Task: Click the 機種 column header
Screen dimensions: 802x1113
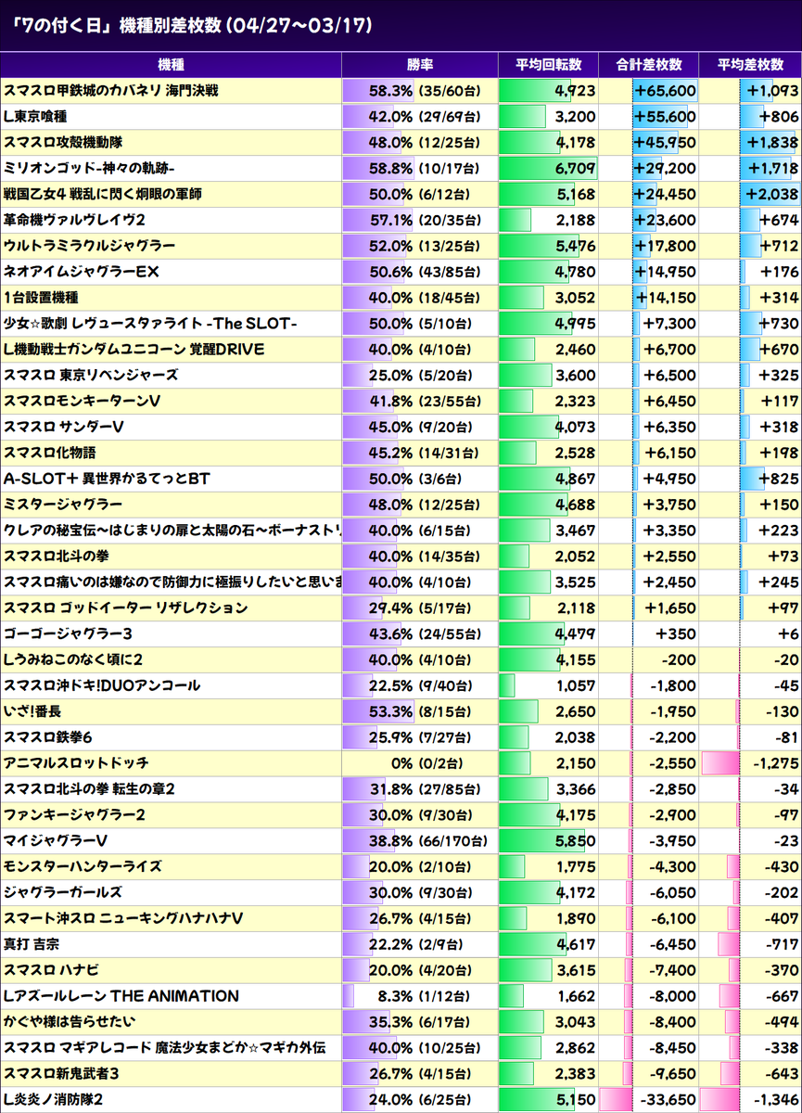Action: point(171,65)
